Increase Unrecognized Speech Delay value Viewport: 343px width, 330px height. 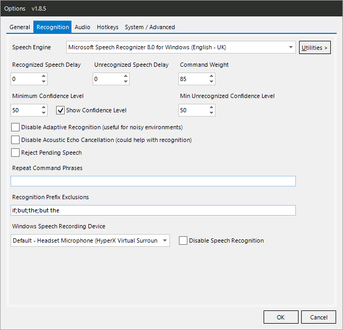tap(125, 76)
